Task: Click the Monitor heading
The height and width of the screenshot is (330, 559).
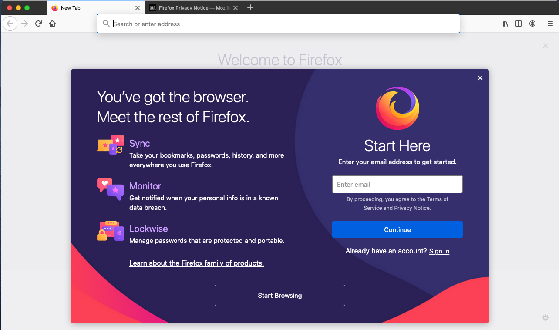Action: (x=145, y=186)
